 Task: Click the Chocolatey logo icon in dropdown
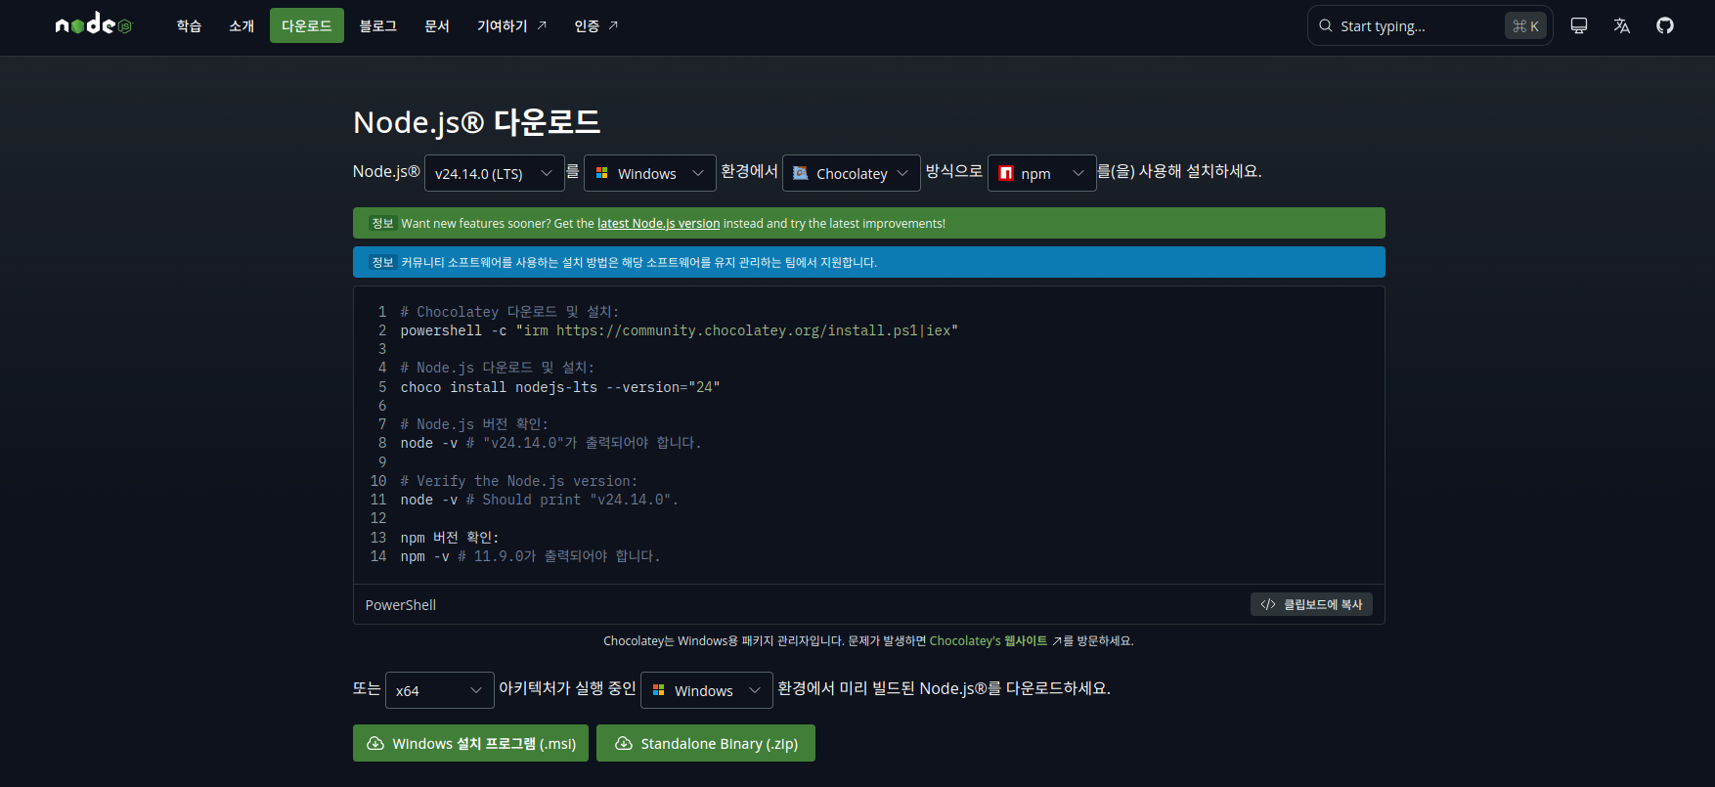[800, 173]
